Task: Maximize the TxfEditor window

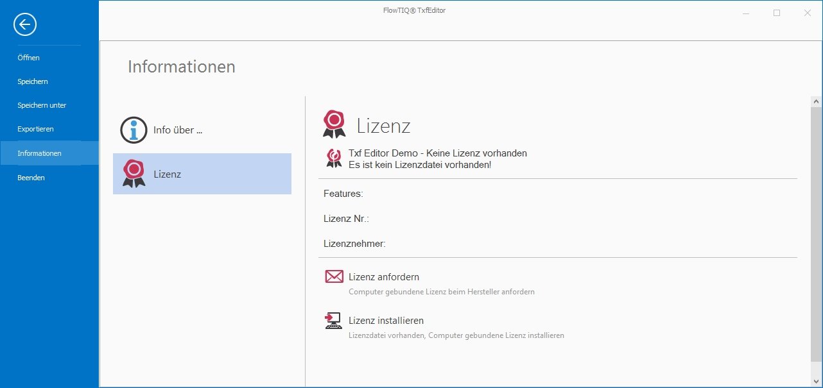Action: pos(777,13)
